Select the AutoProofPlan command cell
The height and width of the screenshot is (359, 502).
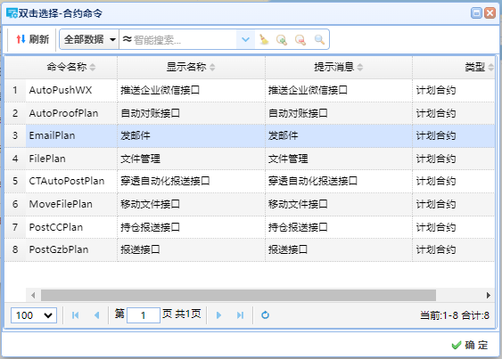(x=71, y=113)
